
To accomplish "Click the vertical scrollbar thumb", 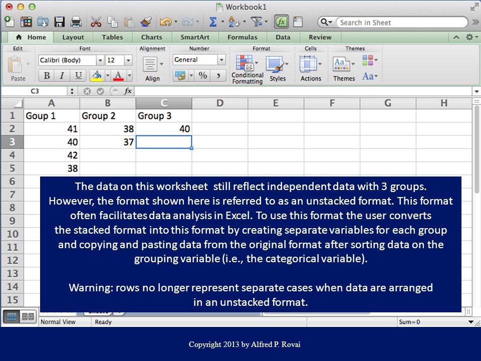I will tap(476, 149).
